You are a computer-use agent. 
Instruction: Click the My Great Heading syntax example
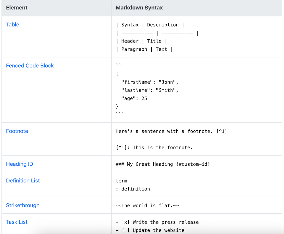(163, 164)
